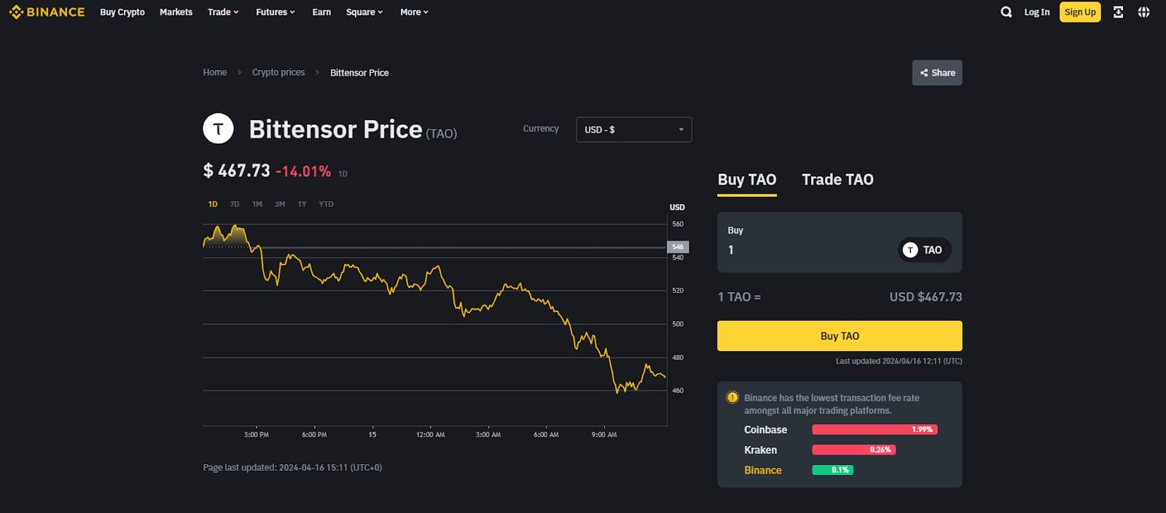The width and height of the screenshot is (1166, 513).
Task: Expand the Futures menu
Action: [275, 12]
